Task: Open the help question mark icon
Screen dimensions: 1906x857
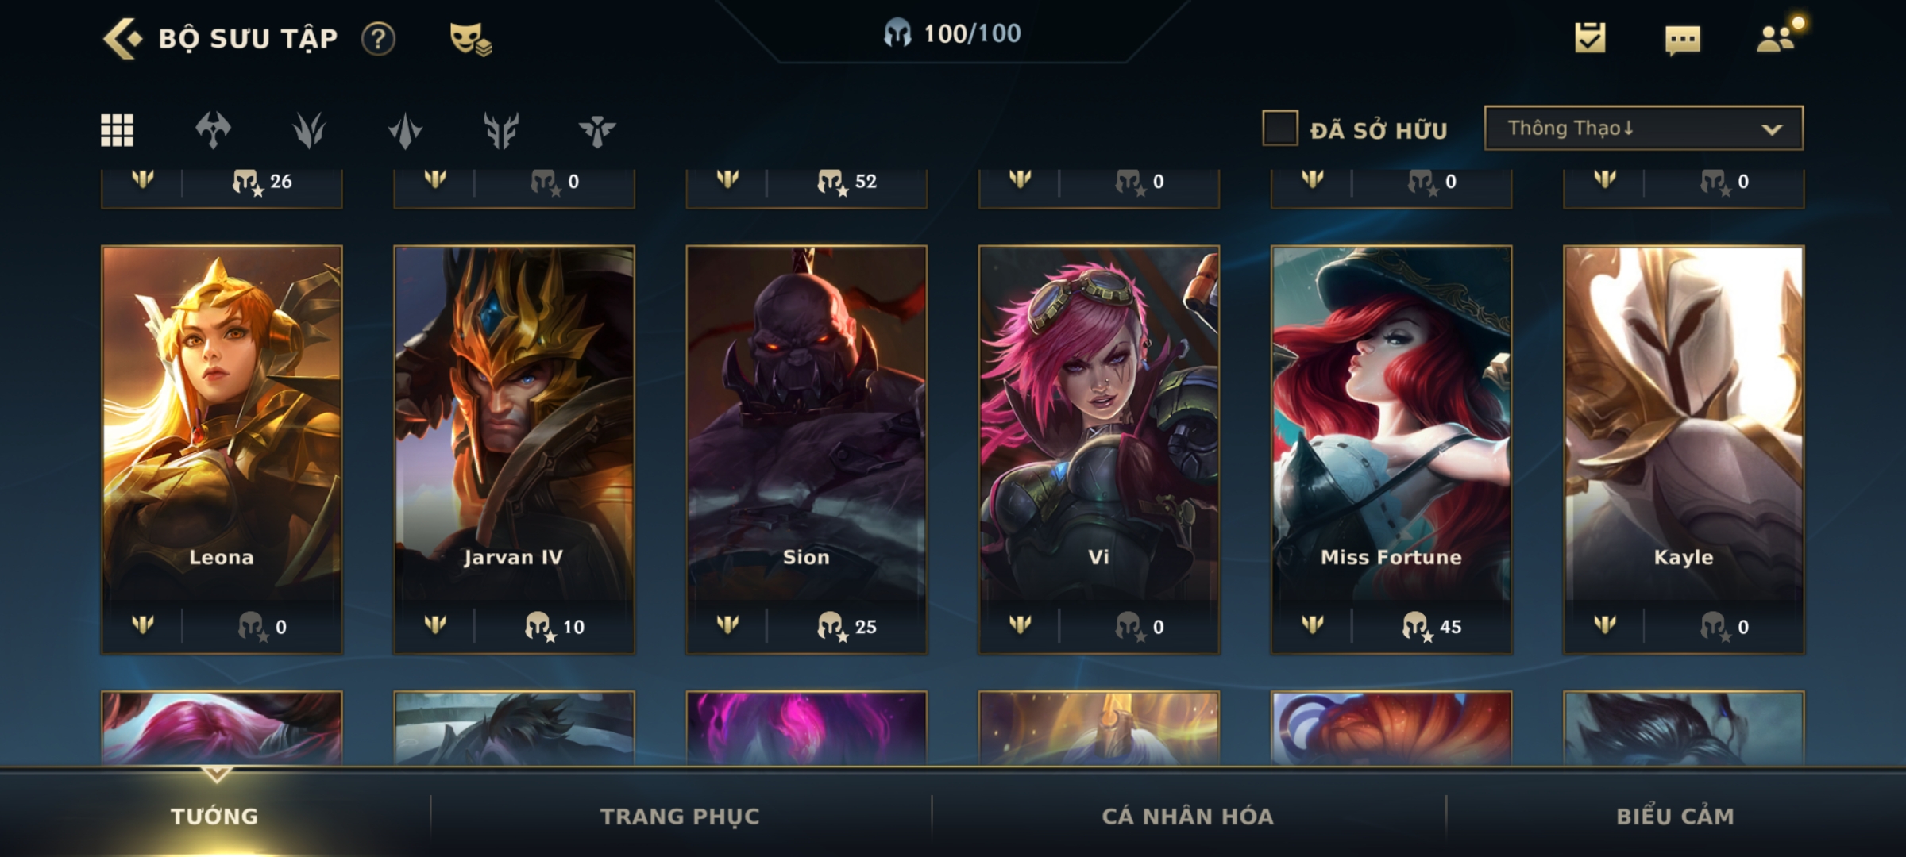Action: pyautogui.click(x=378, y=38)
